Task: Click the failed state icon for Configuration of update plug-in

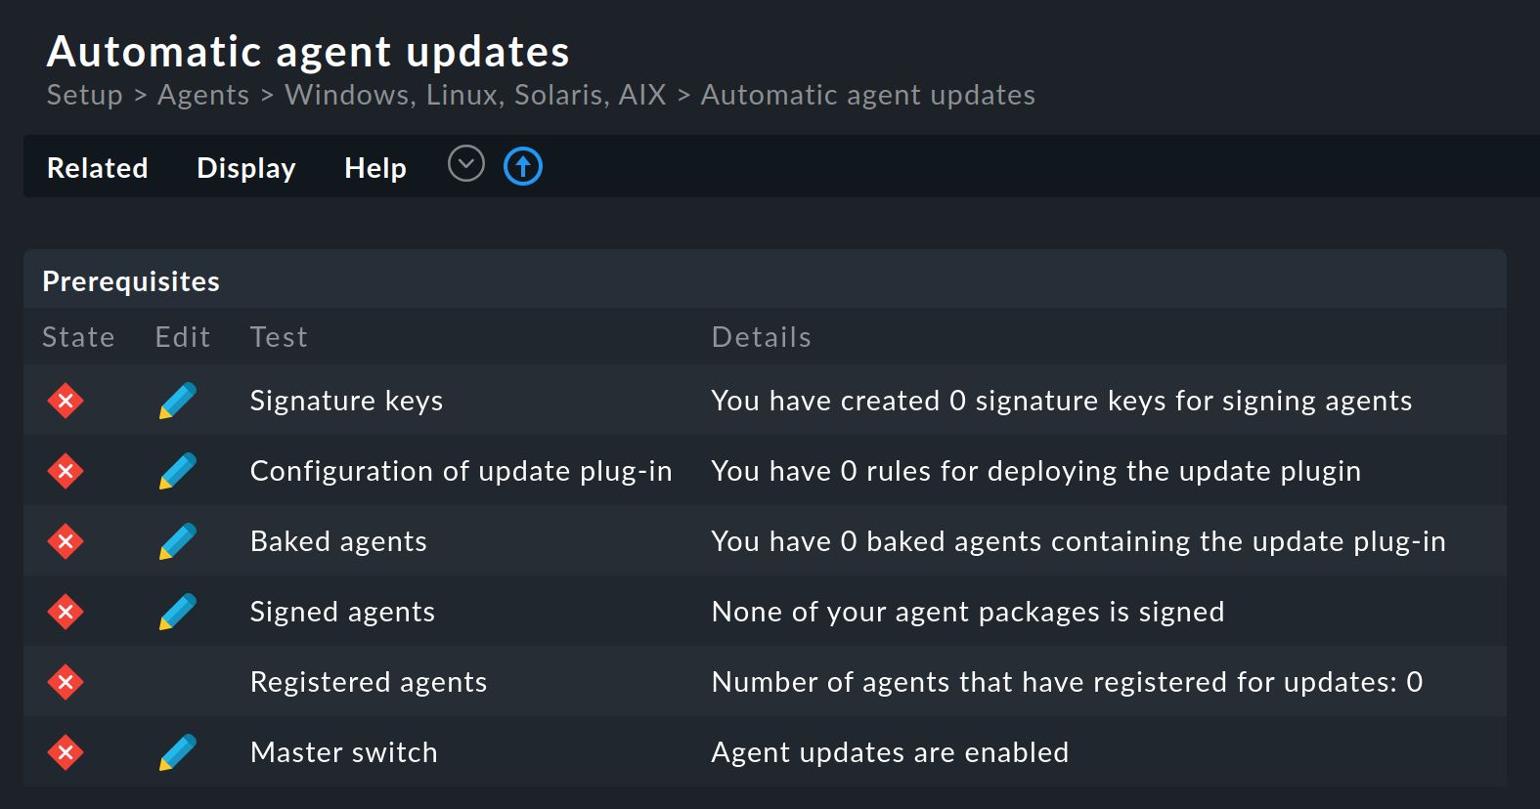Action: coord(65,471)
